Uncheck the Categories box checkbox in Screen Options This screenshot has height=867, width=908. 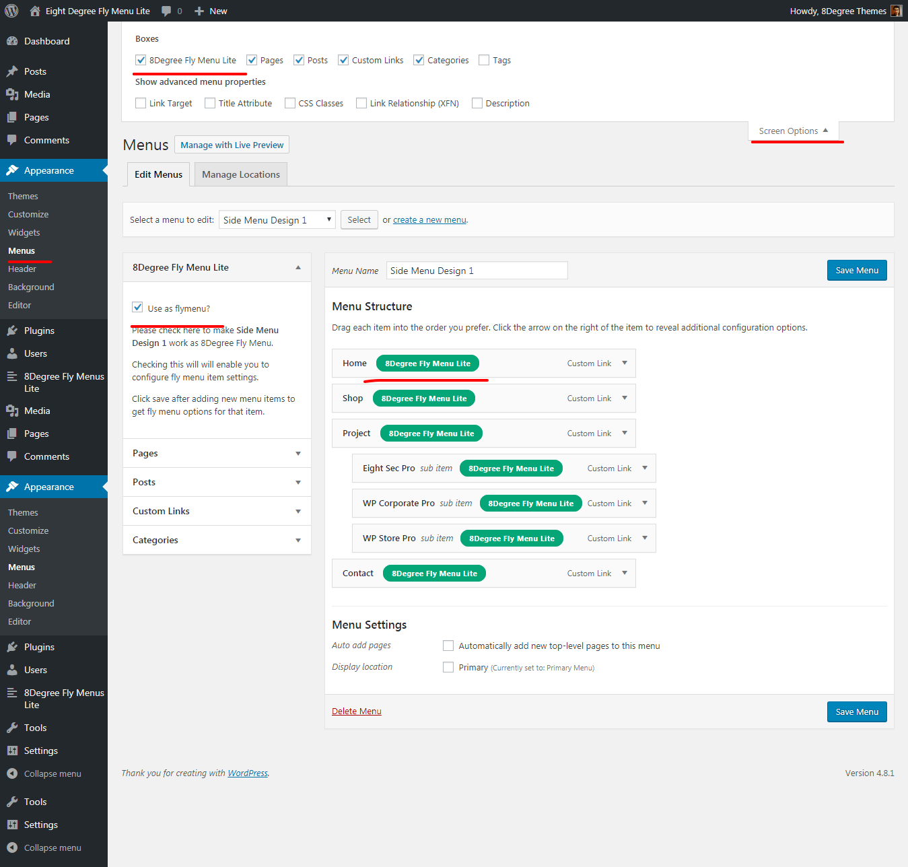click(419, 60)
